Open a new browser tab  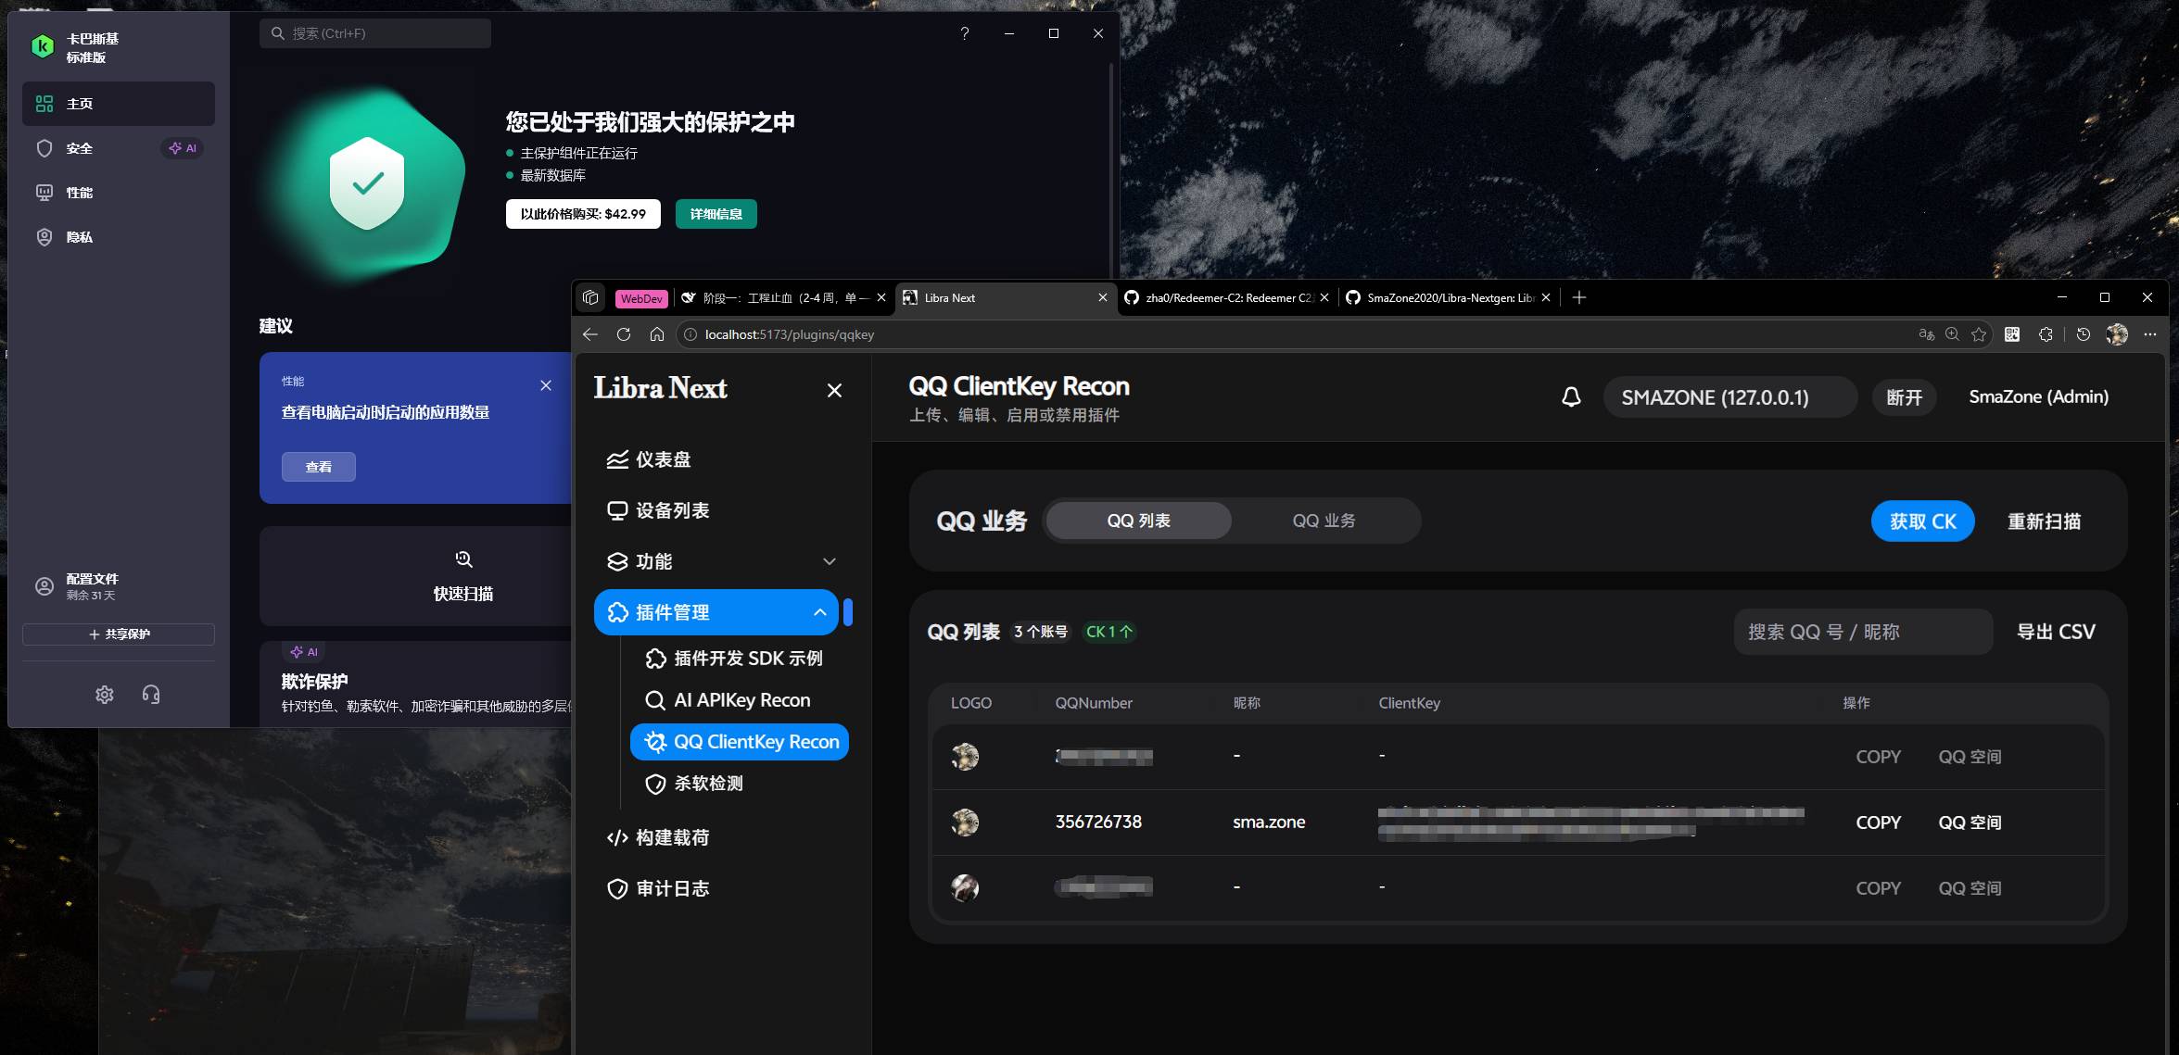1579,297
